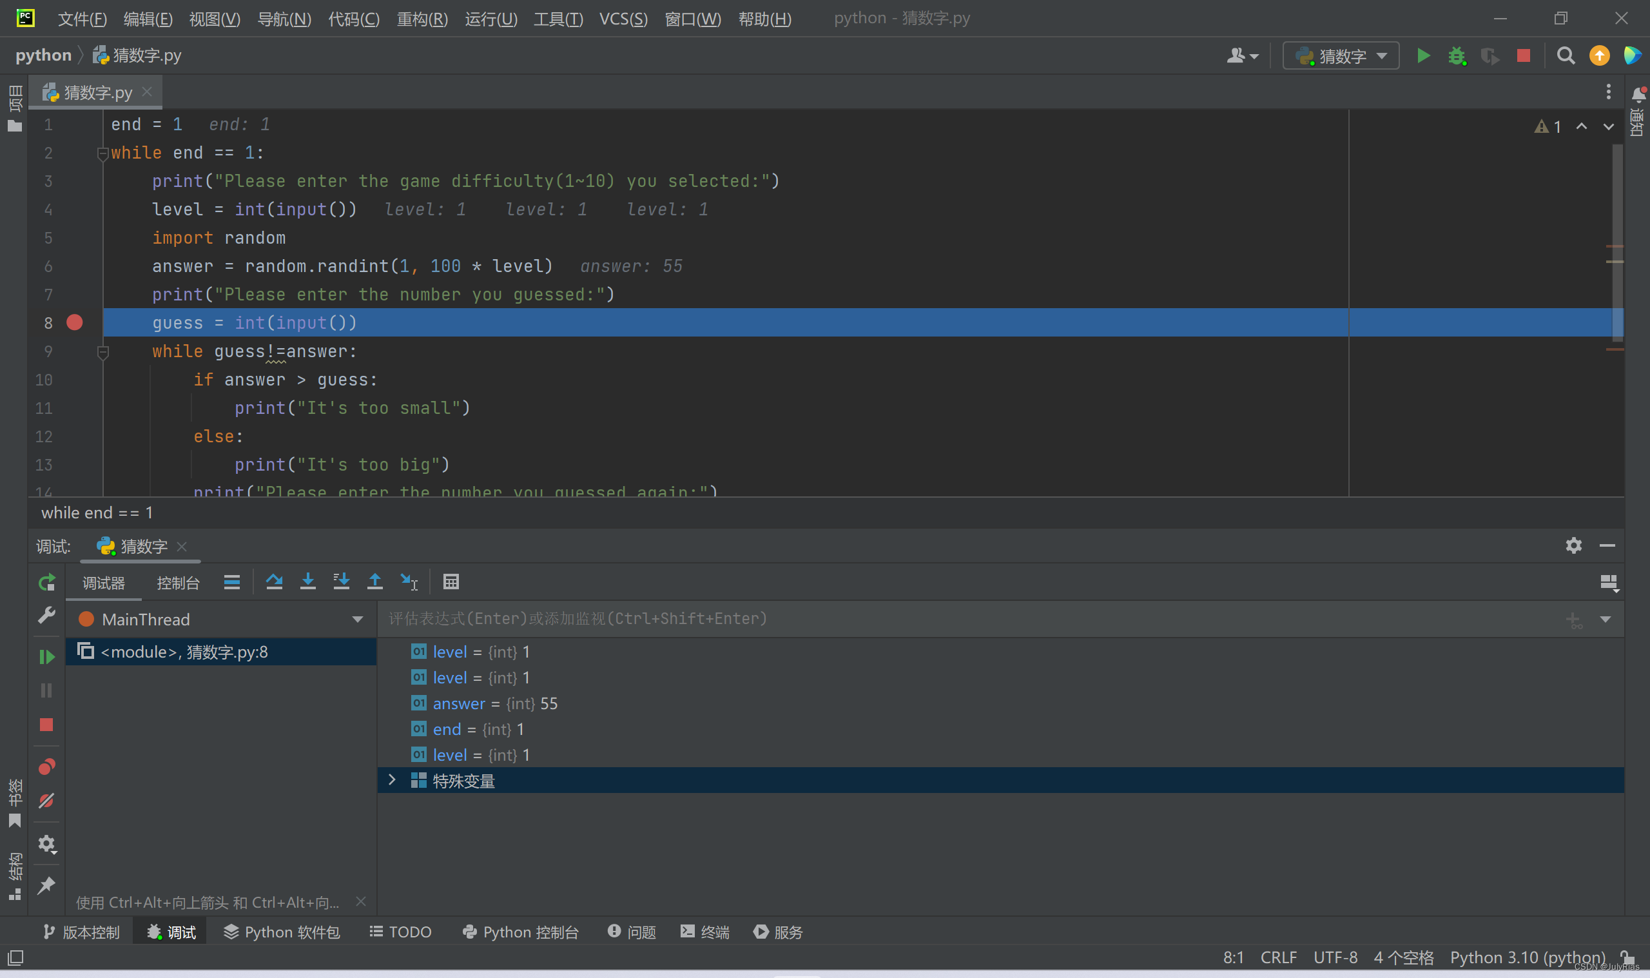Expand the 特殊变量 tree node
Image resolution: width=1650 pixels, height=978 pixels.
[392, 780]
